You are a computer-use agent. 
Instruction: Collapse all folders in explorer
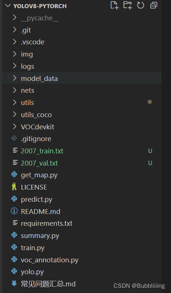tap(154, 5)
